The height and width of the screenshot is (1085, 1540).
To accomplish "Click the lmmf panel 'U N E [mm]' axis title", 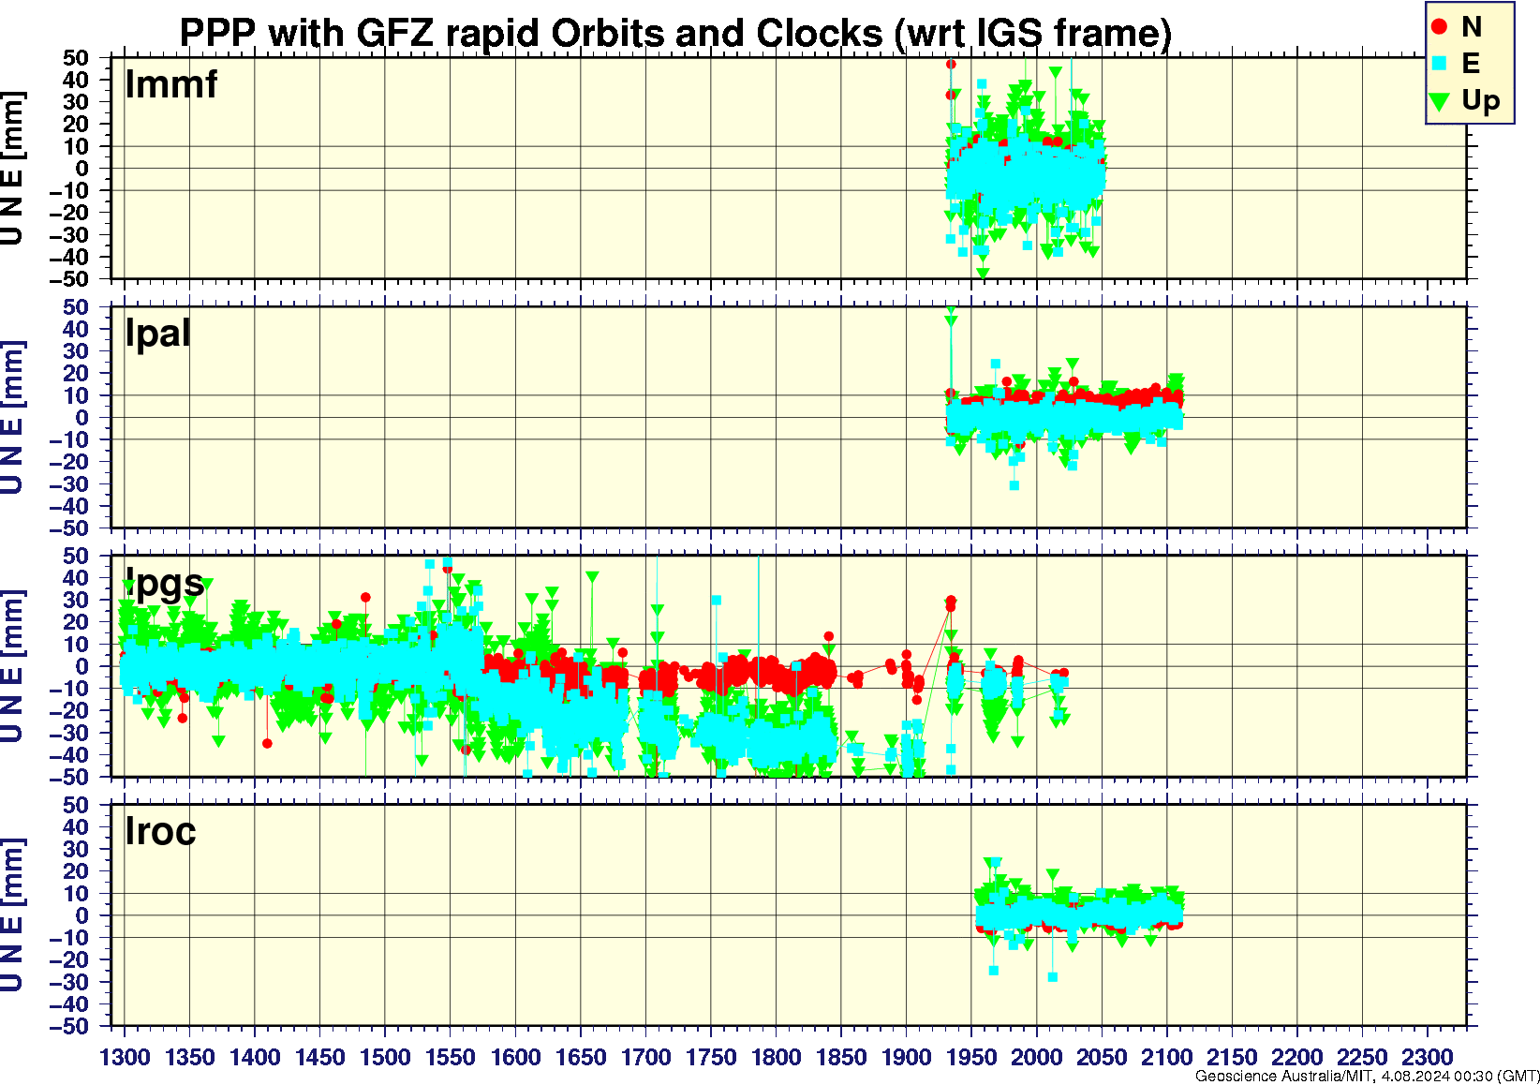I will coord(12,169).
